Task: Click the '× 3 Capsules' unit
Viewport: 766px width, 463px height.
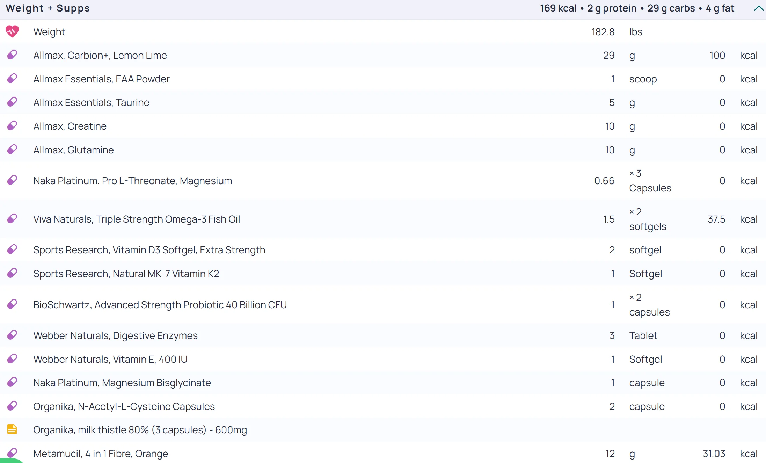Action: pos(650,181)
